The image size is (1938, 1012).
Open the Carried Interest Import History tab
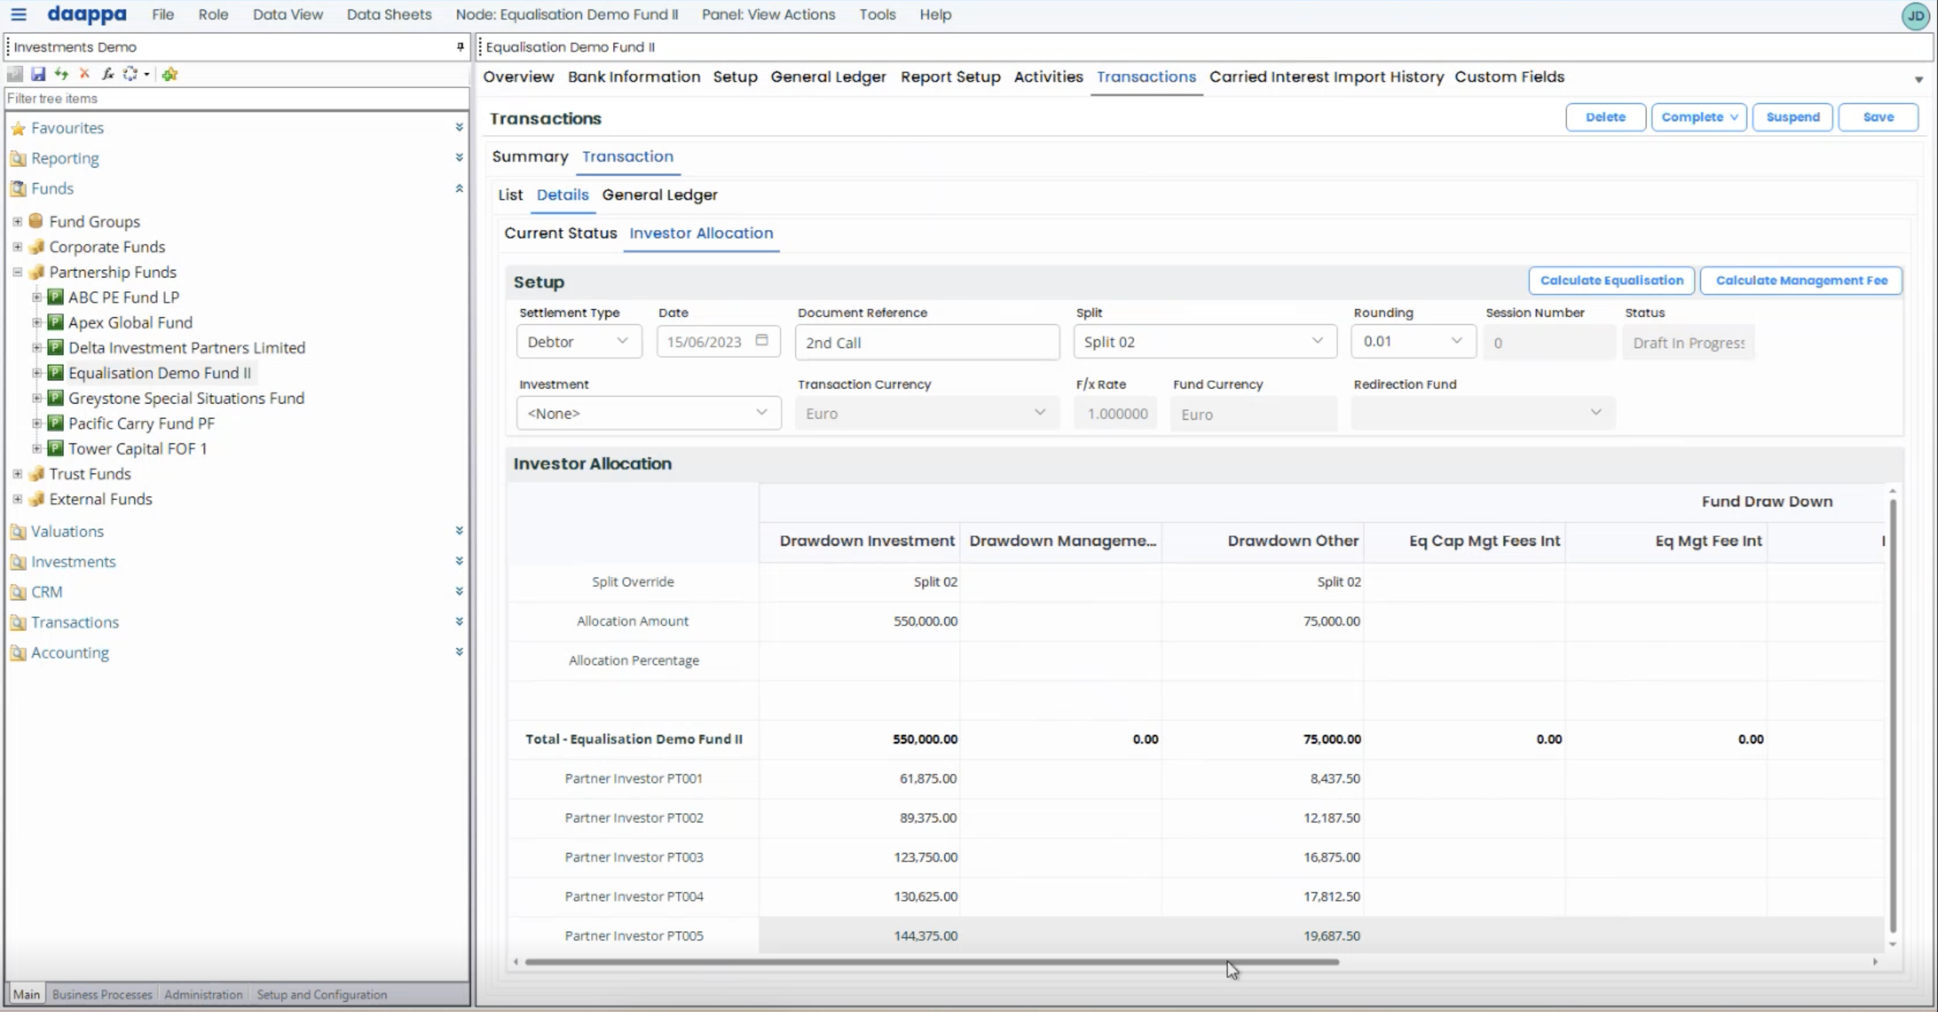tap(1326, 77)
